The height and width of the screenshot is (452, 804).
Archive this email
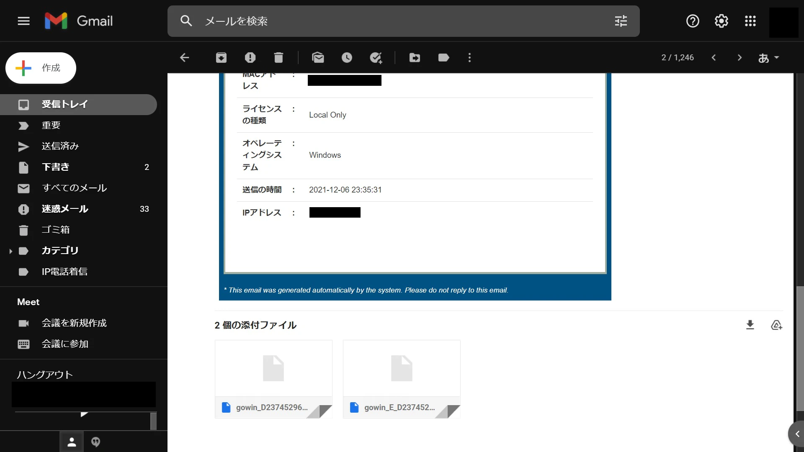point(221,58)
